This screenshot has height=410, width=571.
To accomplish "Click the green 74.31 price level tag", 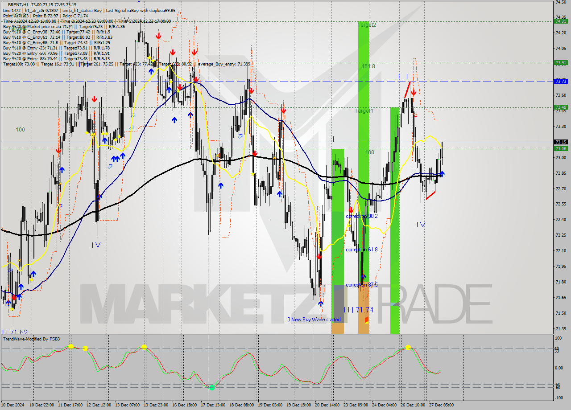I will 561,21.
